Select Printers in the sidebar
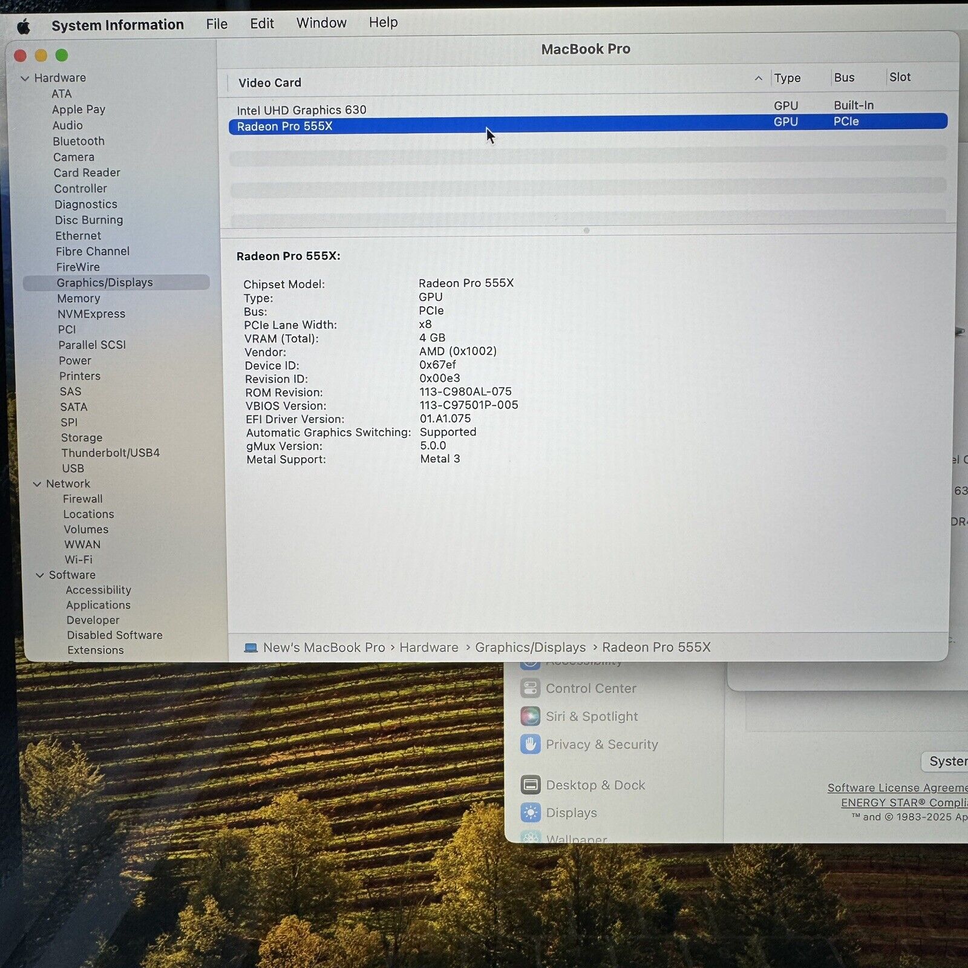The width and height of the screenshot is (968, 968). [80, 376]
